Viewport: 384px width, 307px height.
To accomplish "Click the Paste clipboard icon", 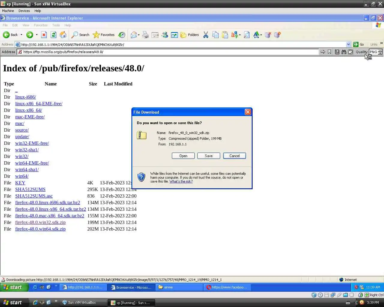I will (x=225, y=35).
